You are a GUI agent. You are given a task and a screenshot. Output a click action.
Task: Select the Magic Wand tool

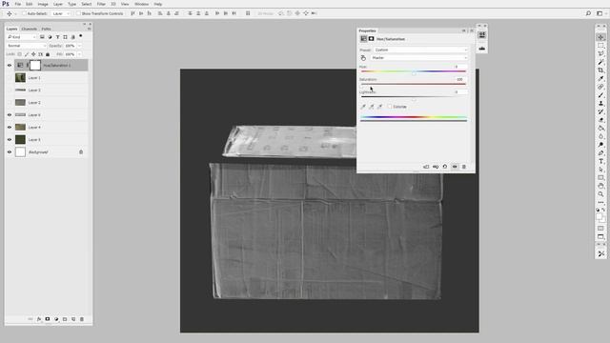point(601,62)
